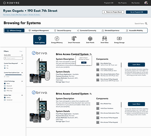Select the Smart Lighting category icon
Image resolution: width=151 pixels, height=136 pixels.
tap(40, 40)
